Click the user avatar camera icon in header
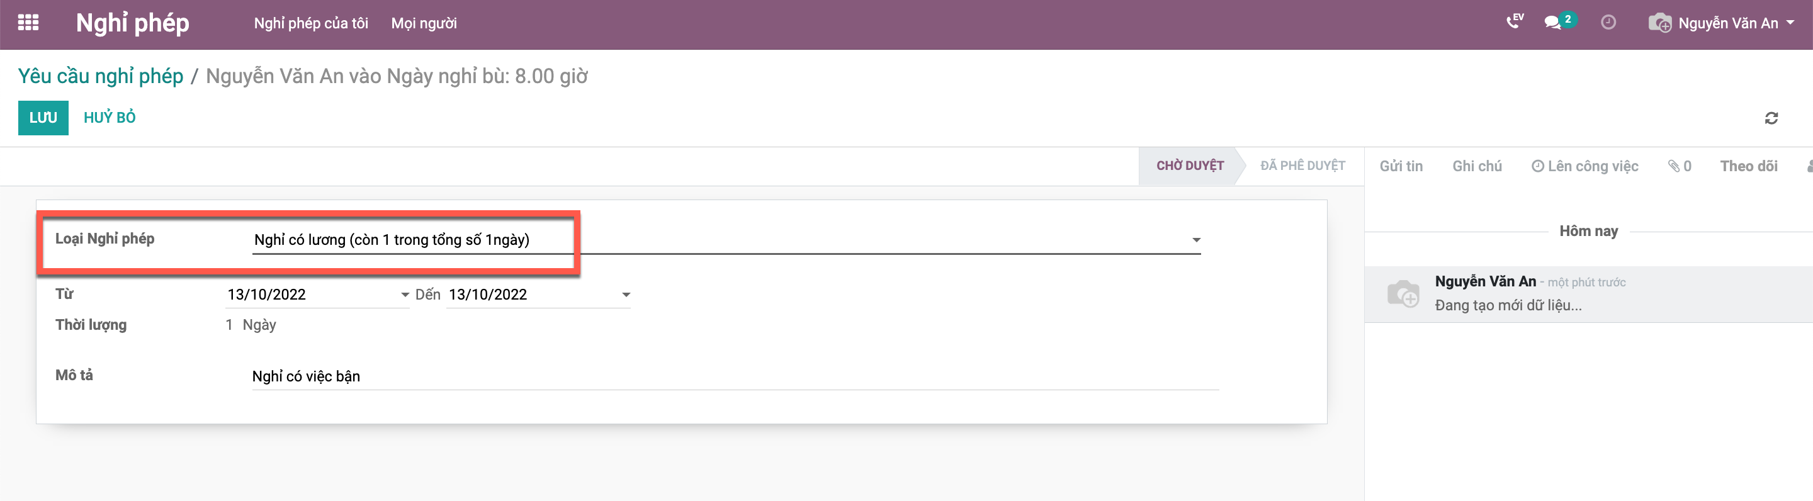The height and width of the screenshot is (501, 1813). pos(1659,23)
